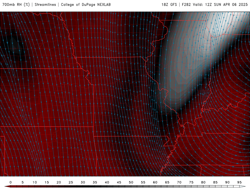Click 'College of DuPage NEXLAB' text

(x=86, y=5)
